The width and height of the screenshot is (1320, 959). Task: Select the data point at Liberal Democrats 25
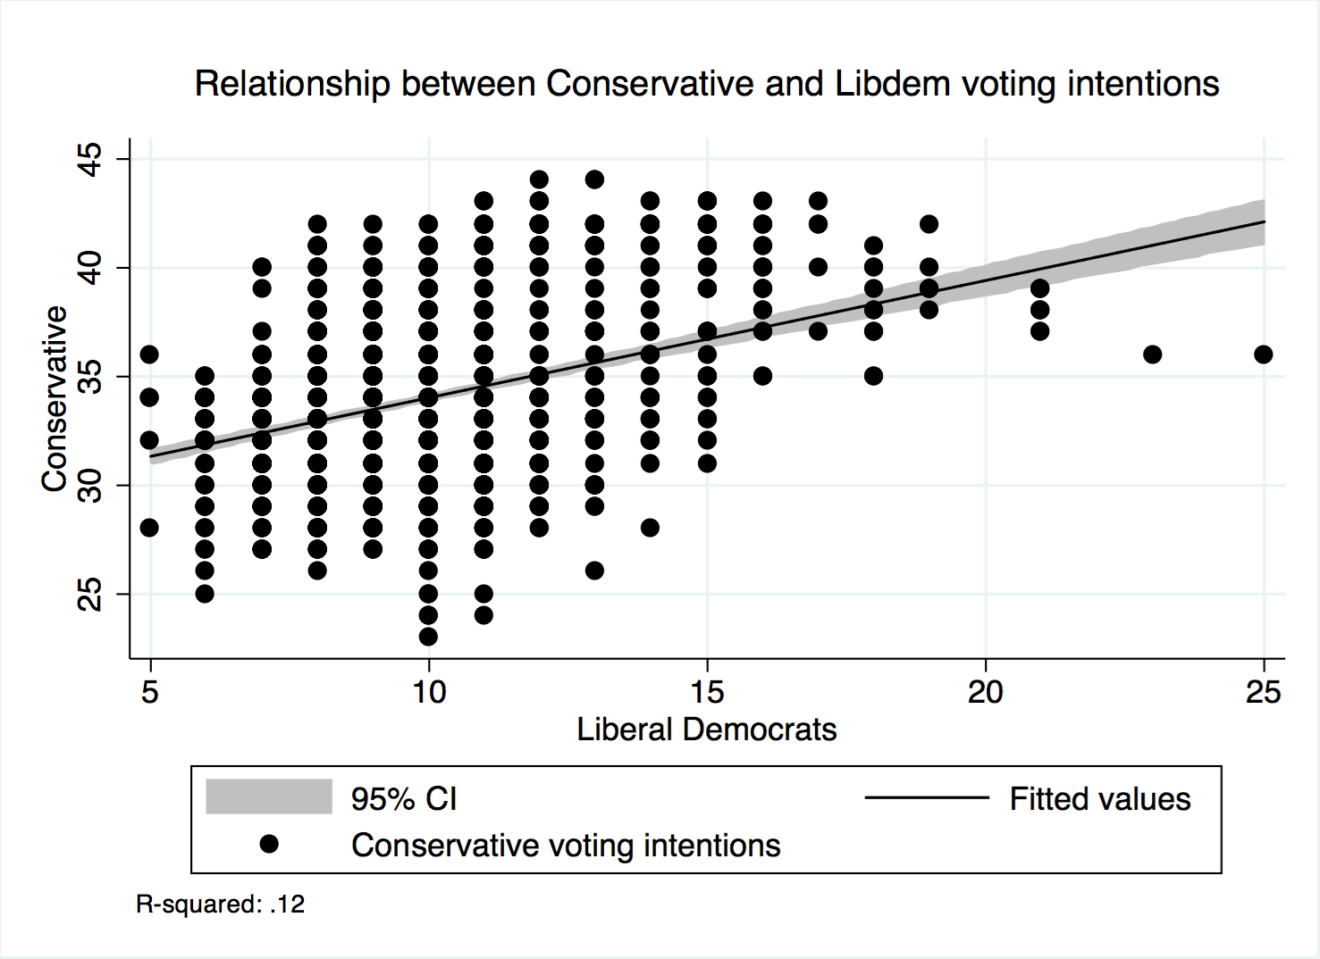tap(1263, 354)
